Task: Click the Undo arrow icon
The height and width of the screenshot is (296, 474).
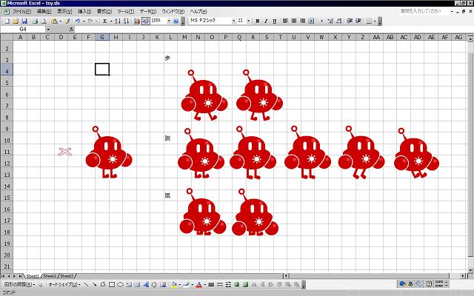Action: coord(77,21)
